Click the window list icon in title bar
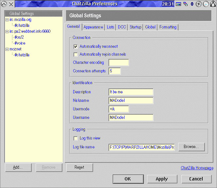 178,4
